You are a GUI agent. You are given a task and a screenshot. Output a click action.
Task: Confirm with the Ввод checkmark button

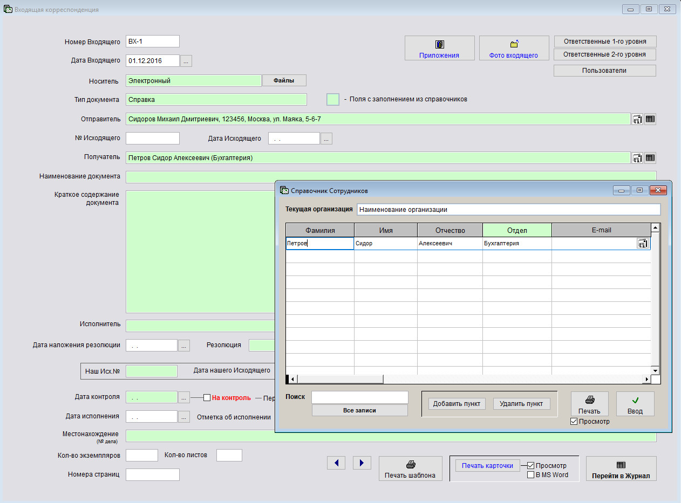635,404
